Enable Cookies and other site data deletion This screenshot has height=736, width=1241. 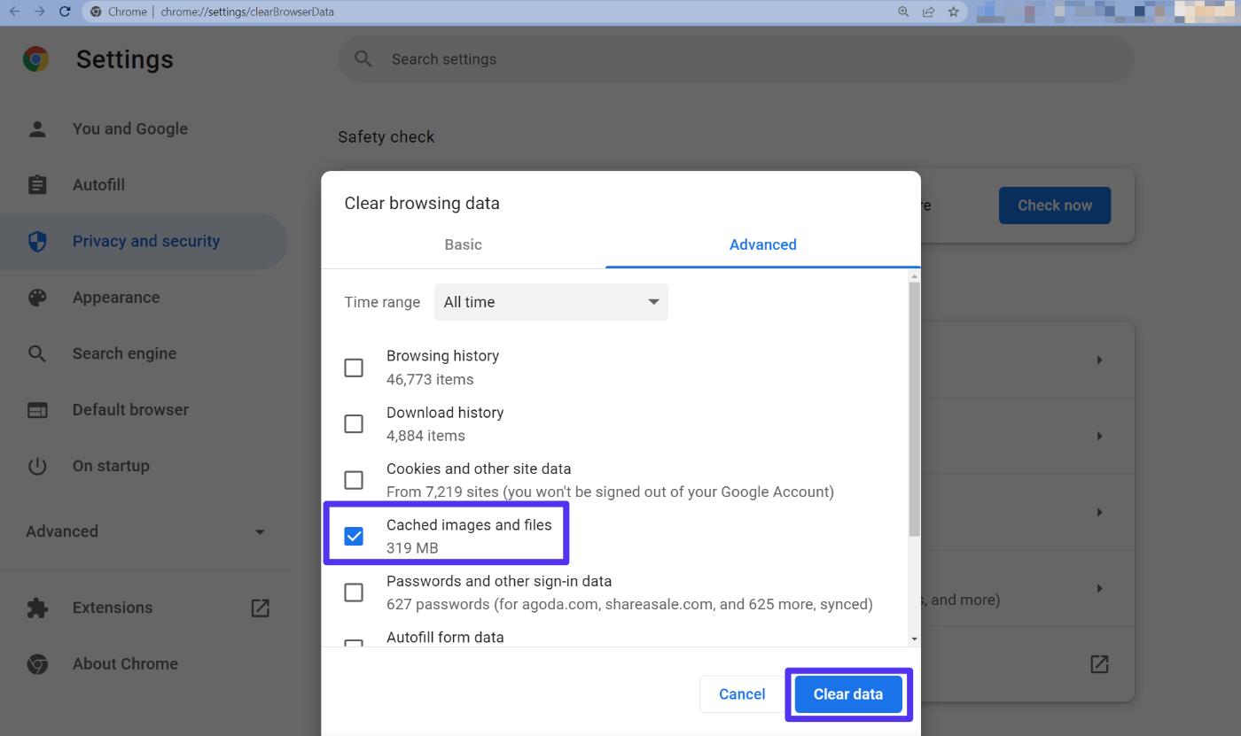(x=354, y=479)
